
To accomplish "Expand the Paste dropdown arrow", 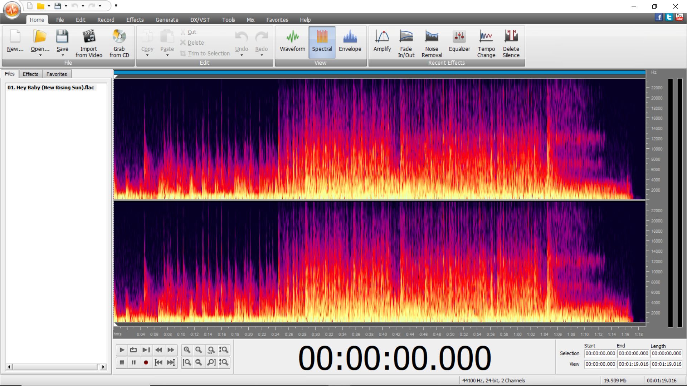I will pos(167,55).
